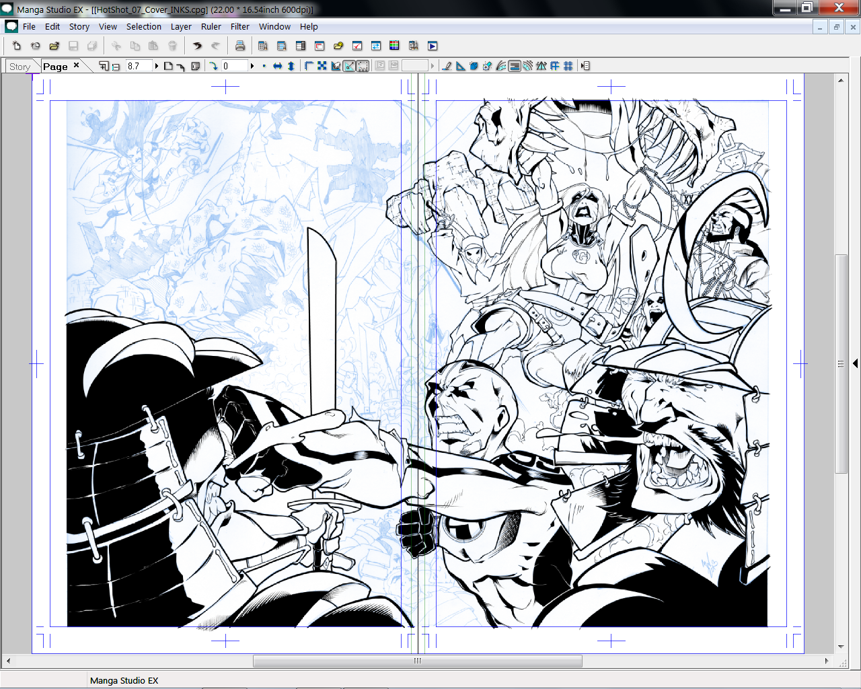This screenshot has height=689, width=861.
Task: Click the rotation angle field showing 0
Action: click(235, 66)
